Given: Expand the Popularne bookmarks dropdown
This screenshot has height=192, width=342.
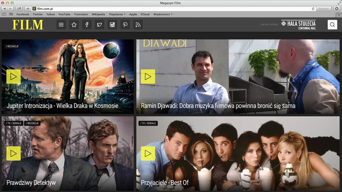Looking at the screenshot, I should 117,14.
